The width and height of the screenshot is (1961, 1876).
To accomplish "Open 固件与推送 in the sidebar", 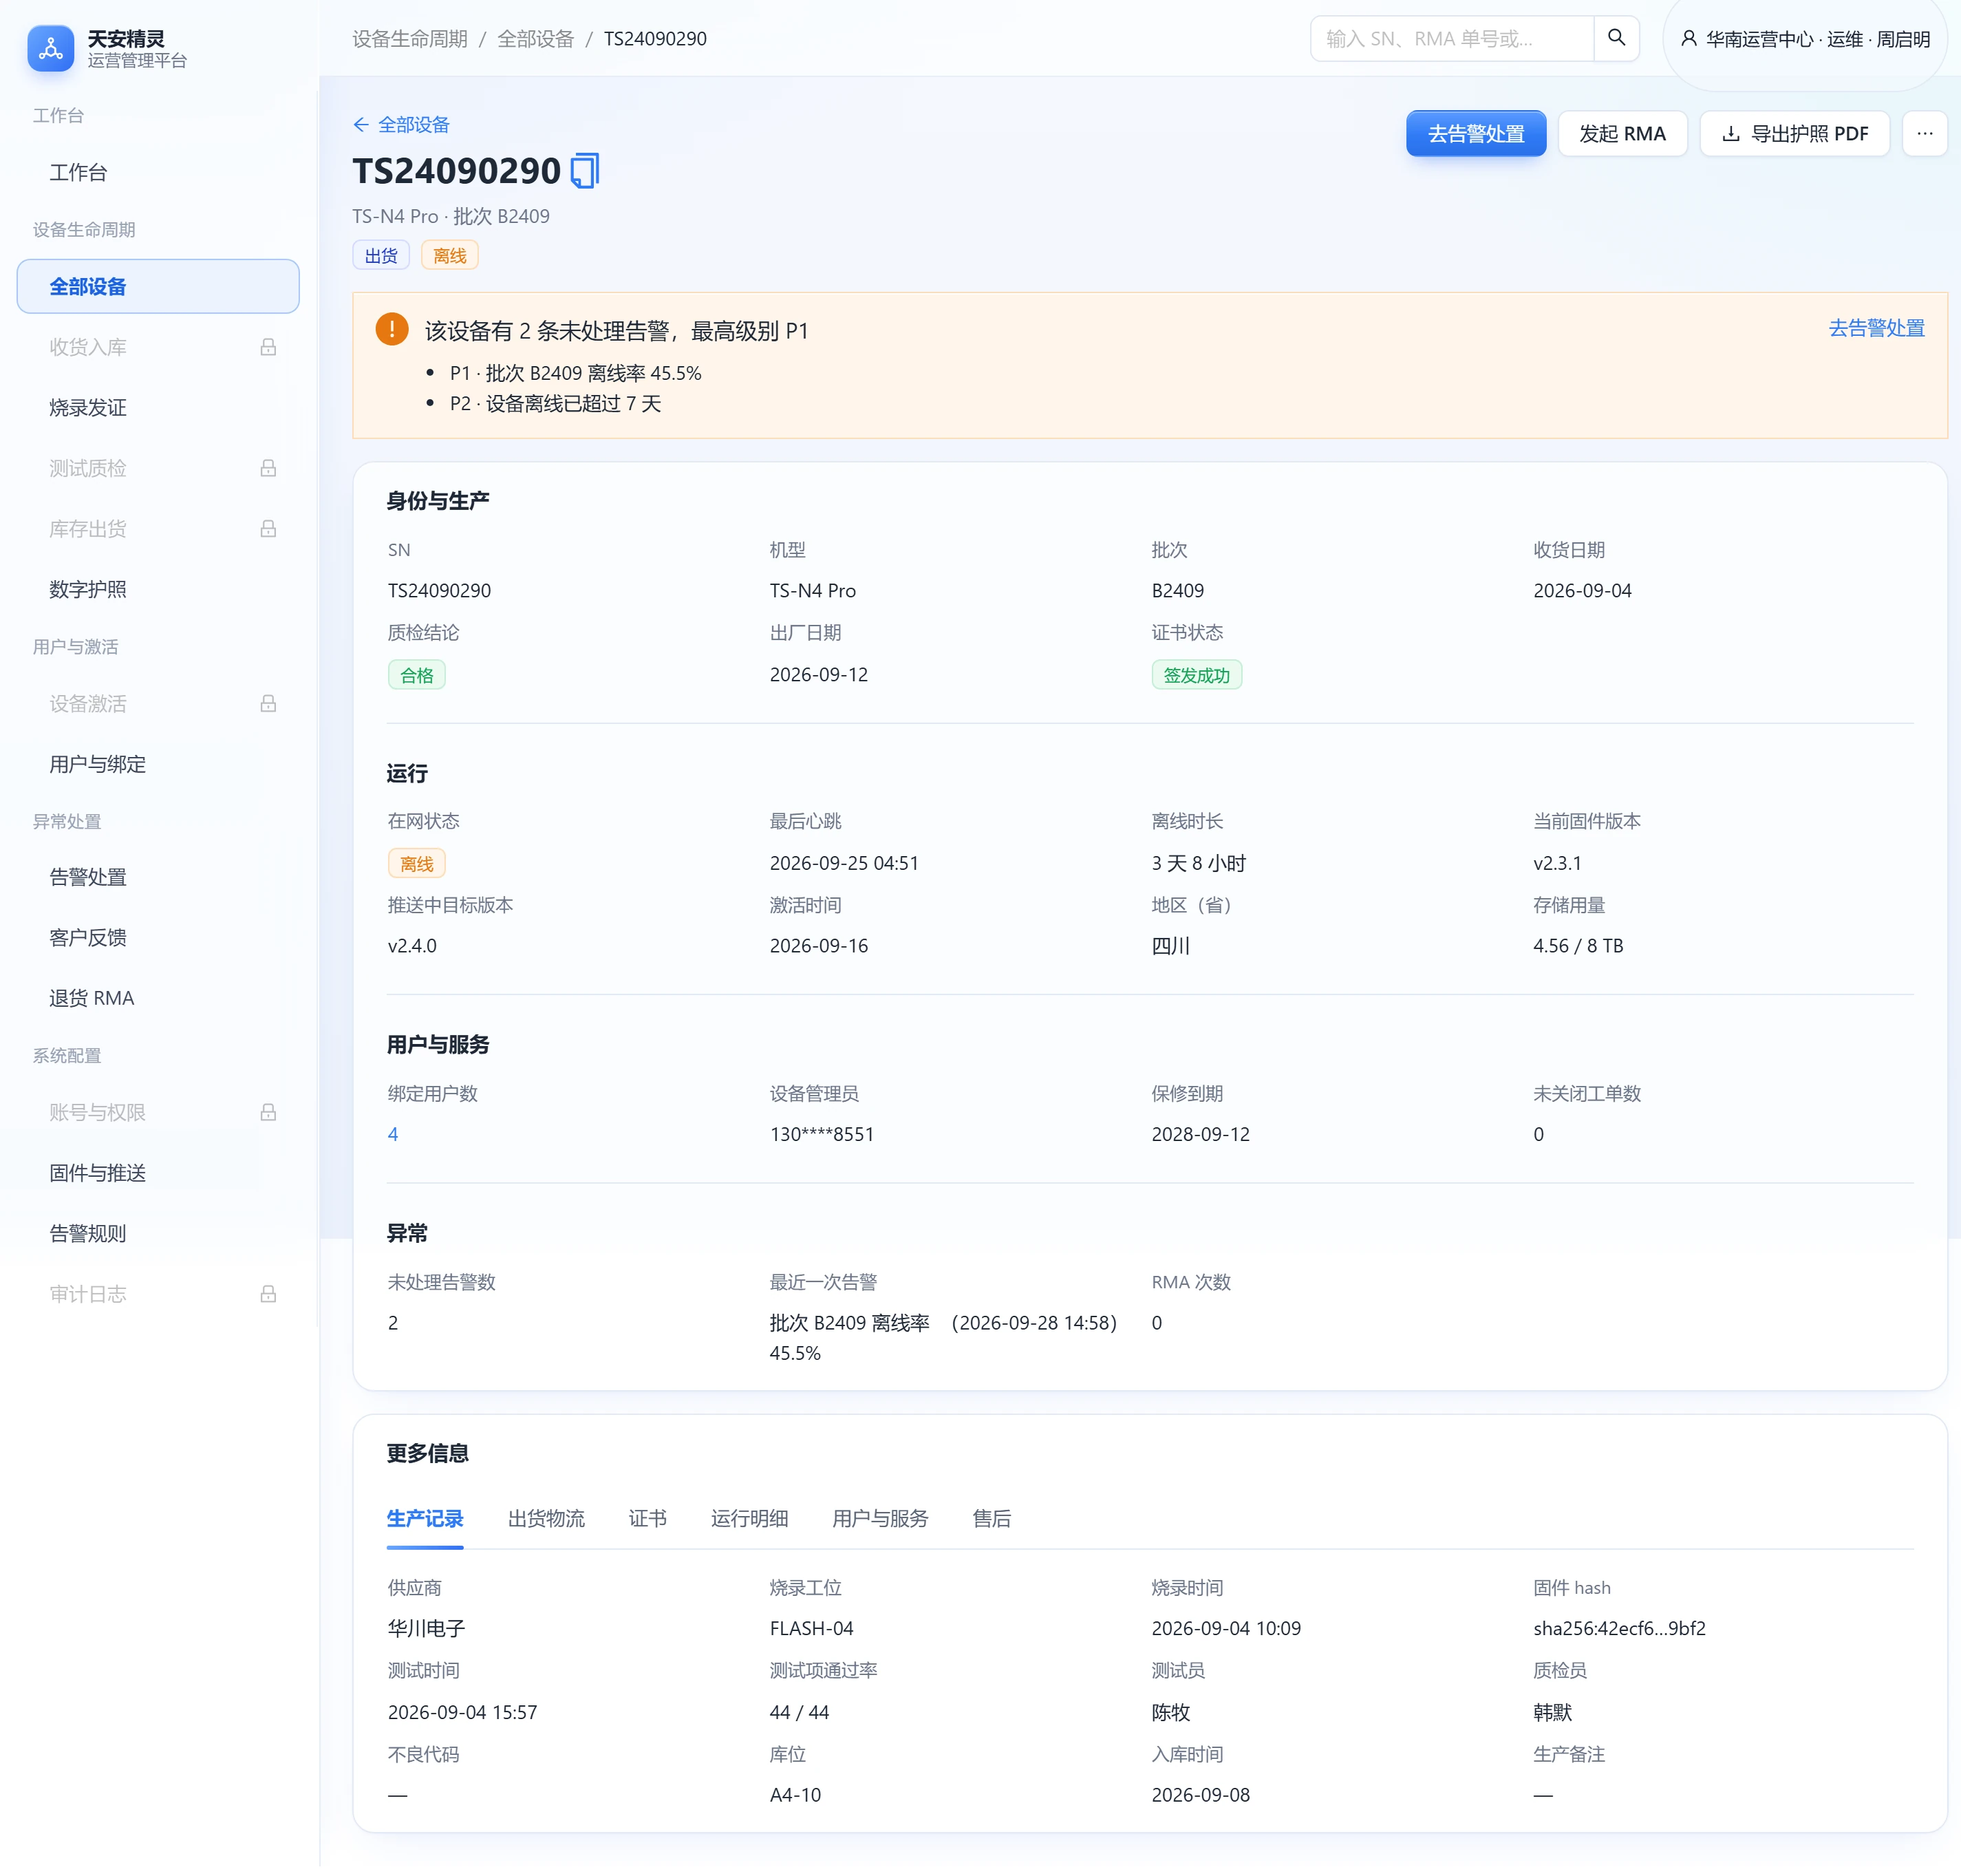I will [158, 1173].
